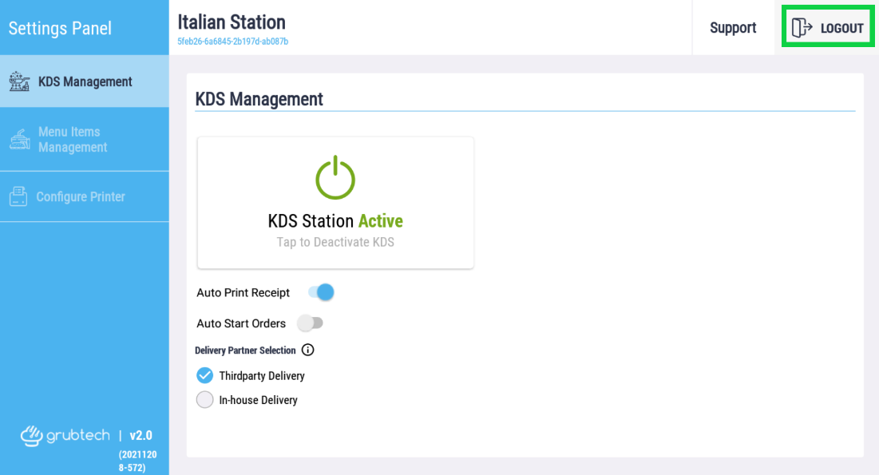
Task: Click the Italian Station title
Action: (x=232, y=22)
